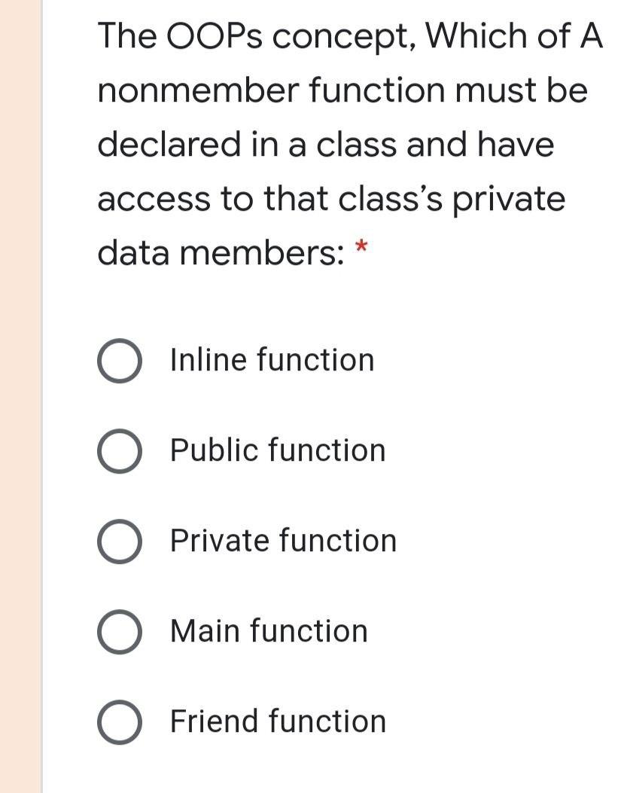Click the 'Main function' option label
The width and height of the screenshot is (624, 793).
point(269,630)
